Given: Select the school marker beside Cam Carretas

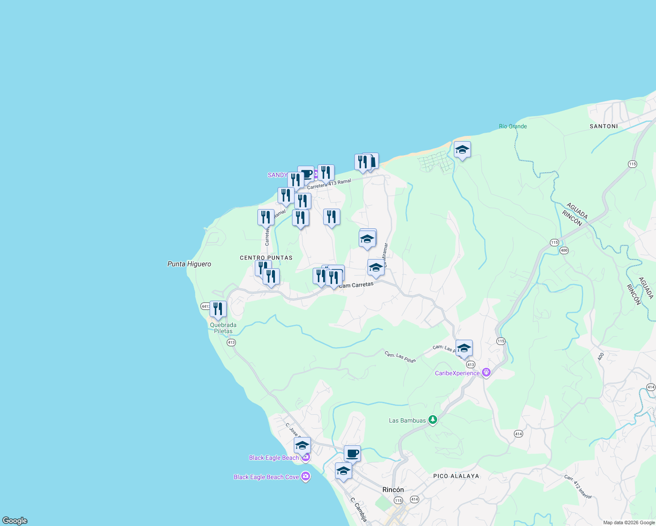Looking at the screenshot, I should [x=376, y=267].
